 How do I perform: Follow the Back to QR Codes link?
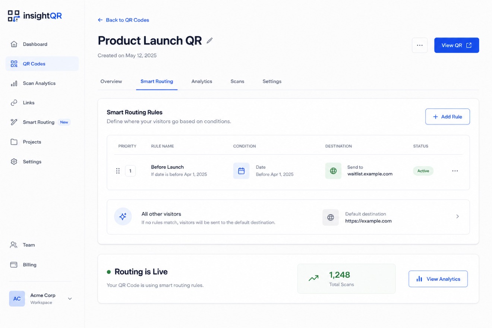pos(123,20)
